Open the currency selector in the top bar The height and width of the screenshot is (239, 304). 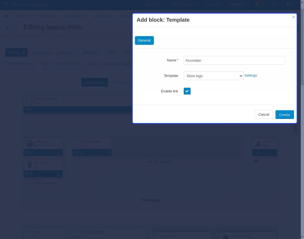point(274,4)
